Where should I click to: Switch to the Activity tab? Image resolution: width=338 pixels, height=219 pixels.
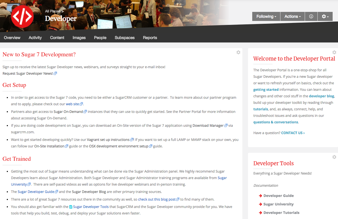(35, 38)
